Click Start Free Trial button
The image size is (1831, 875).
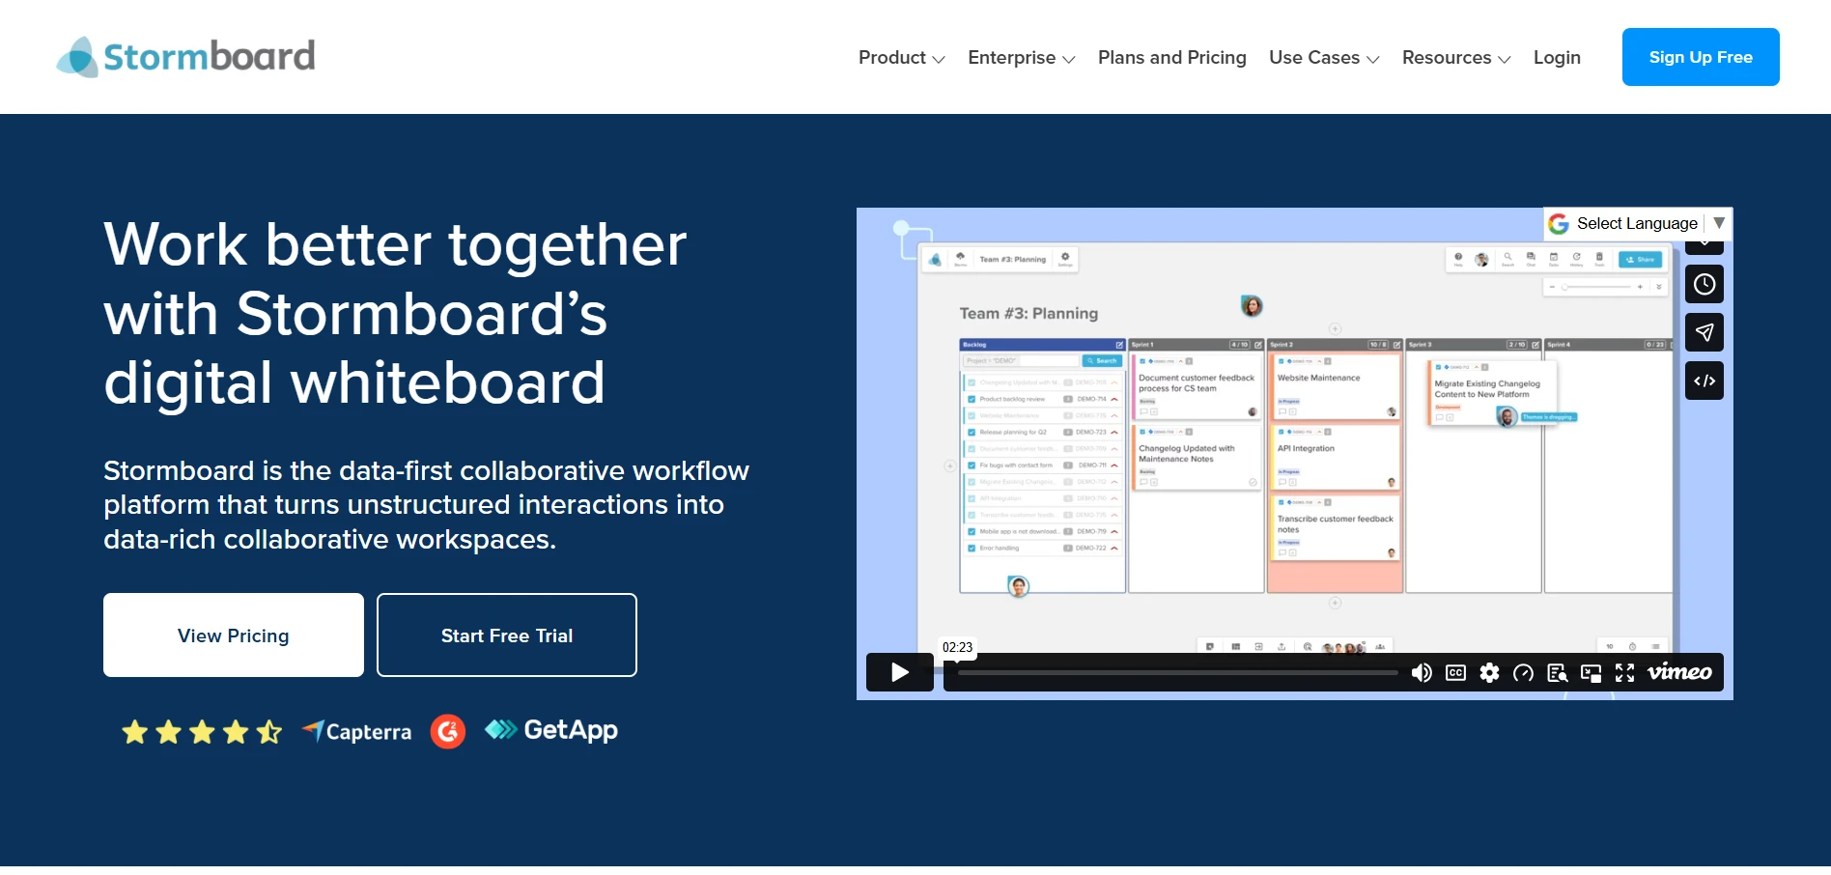(x=507, y=635)
